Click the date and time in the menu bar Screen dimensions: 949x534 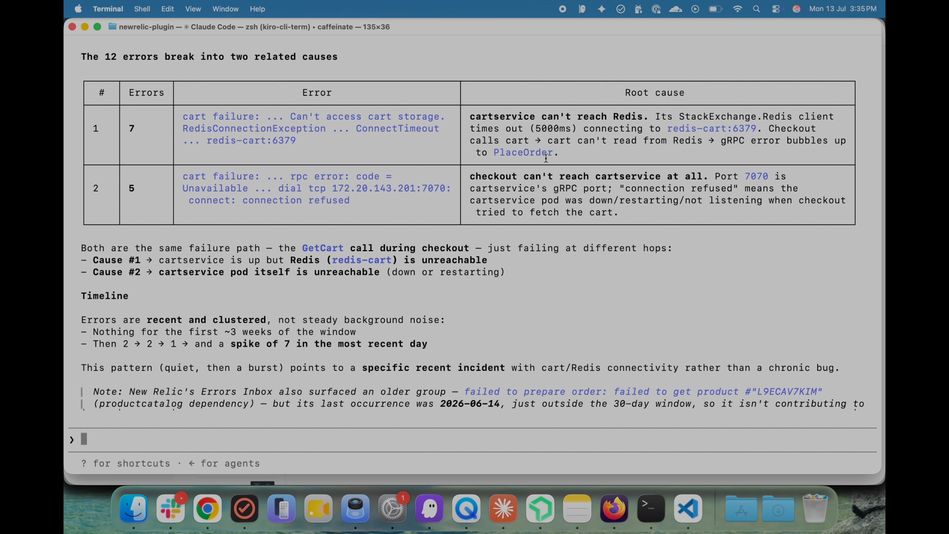[x=843, y=9]
